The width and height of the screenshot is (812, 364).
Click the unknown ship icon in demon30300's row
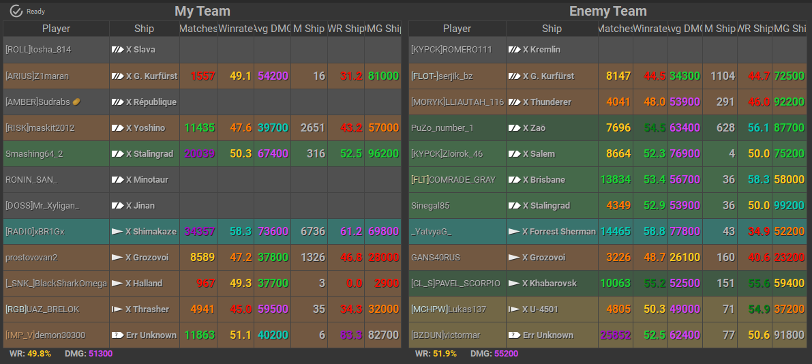click(x=117, y=335)
